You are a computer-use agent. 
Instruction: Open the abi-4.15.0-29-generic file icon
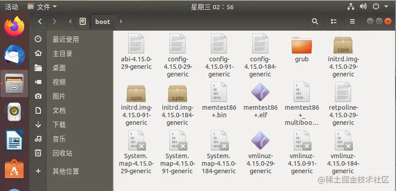[x=136, y=44]
